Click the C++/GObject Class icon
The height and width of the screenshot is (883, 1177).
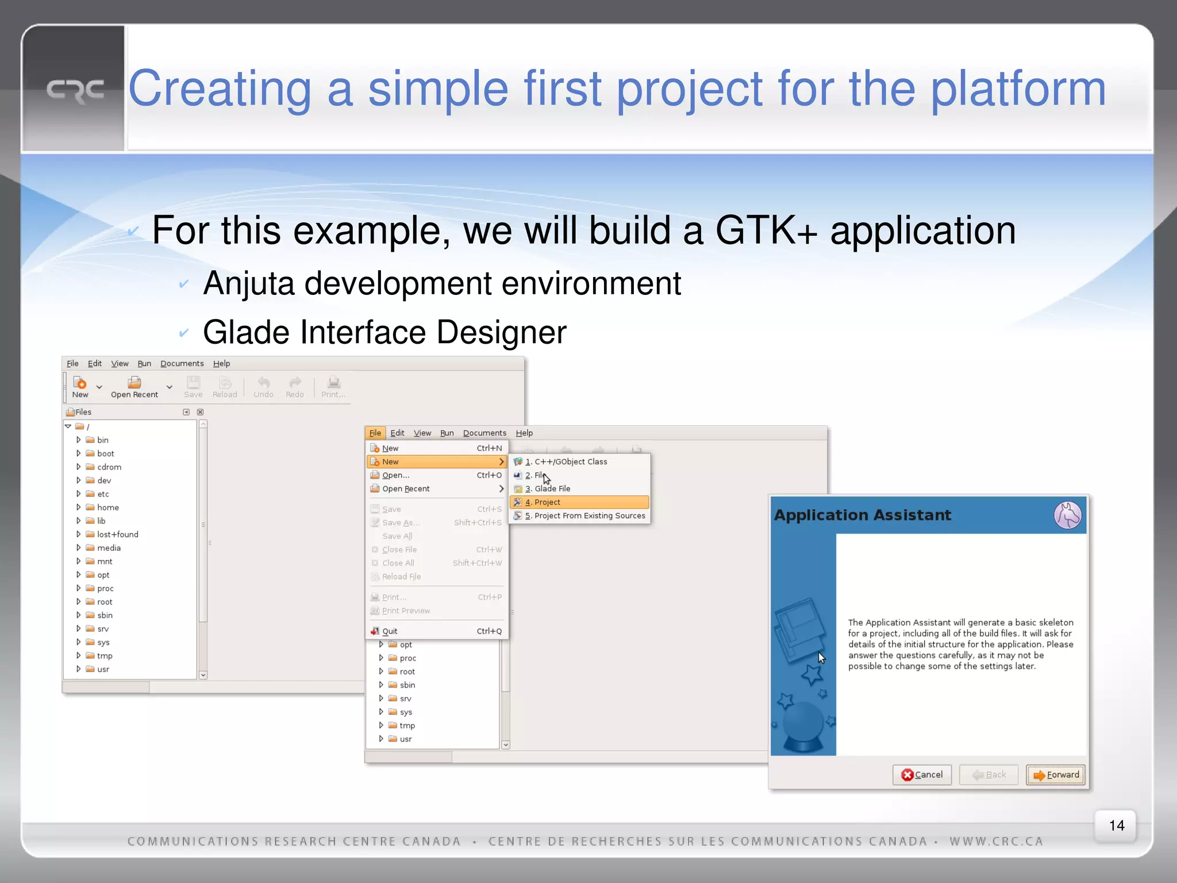click(518, 462)
